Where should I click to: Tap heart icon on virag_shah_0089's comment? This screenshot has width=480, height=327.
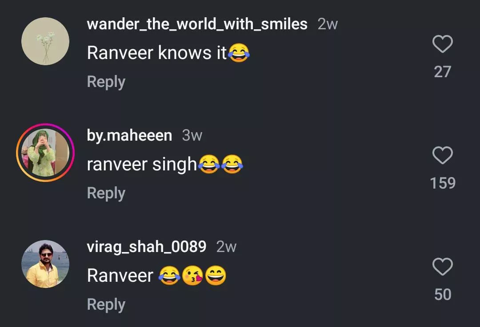(x=442, y=267)
